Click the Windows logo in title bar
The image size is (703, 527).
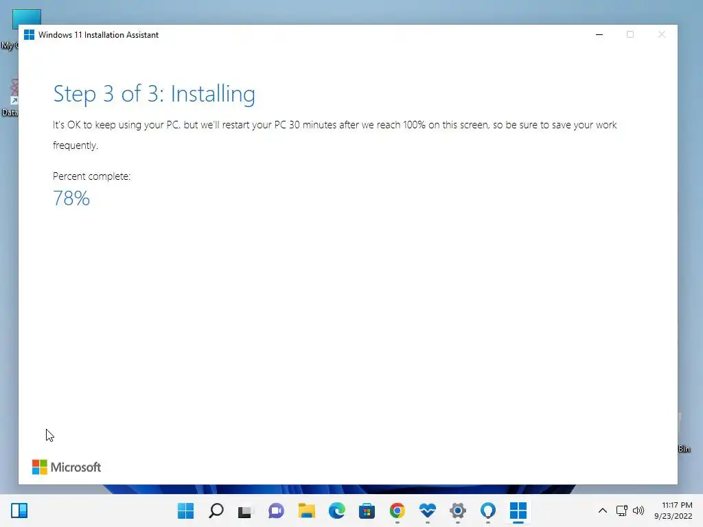point(29,35)
